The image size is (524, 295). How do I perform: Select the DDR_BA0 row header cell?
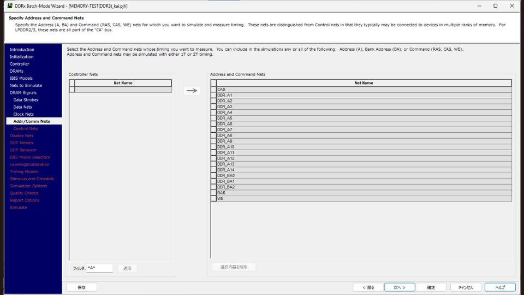[x=213, y=175]
